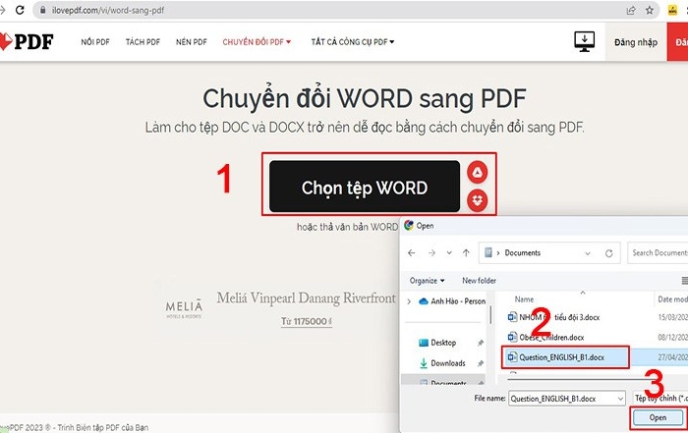Expand the path bar history dropdown
This screenshot has height=433, width=688.
point(588,253)
